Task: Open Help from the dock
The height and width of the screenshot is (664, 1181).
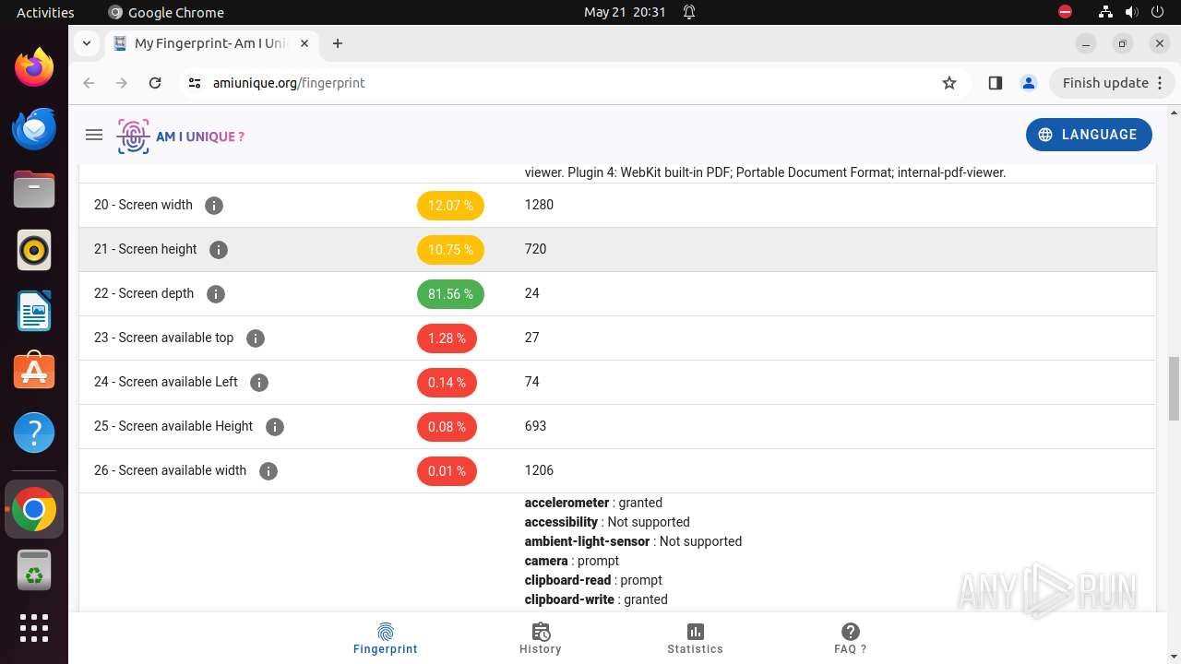Action: point(34,433)
